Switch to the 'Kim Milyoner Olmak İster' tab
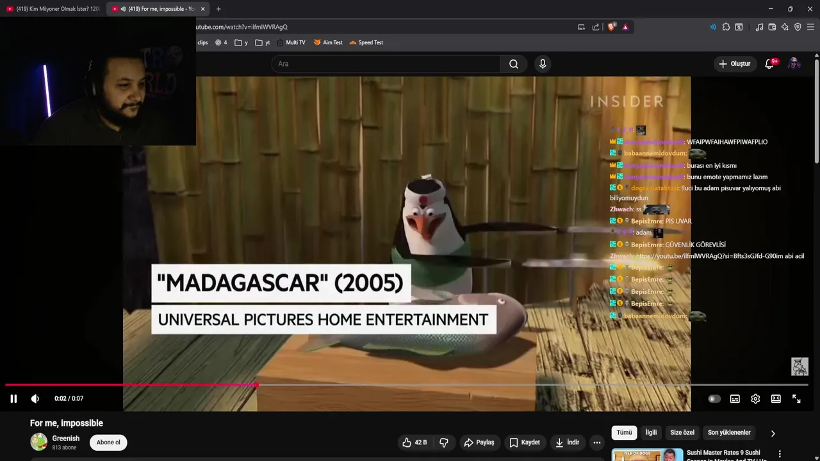 click(x=53, y=9)
